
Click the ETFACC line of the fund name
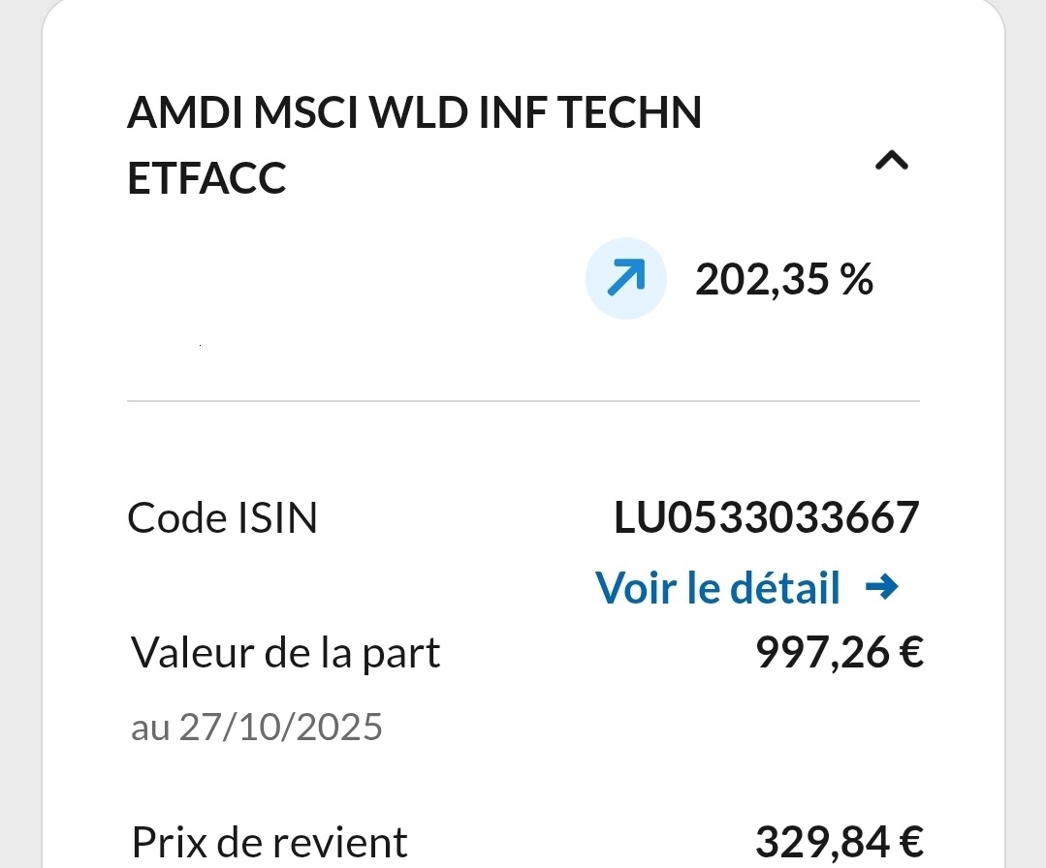point(206,178)
